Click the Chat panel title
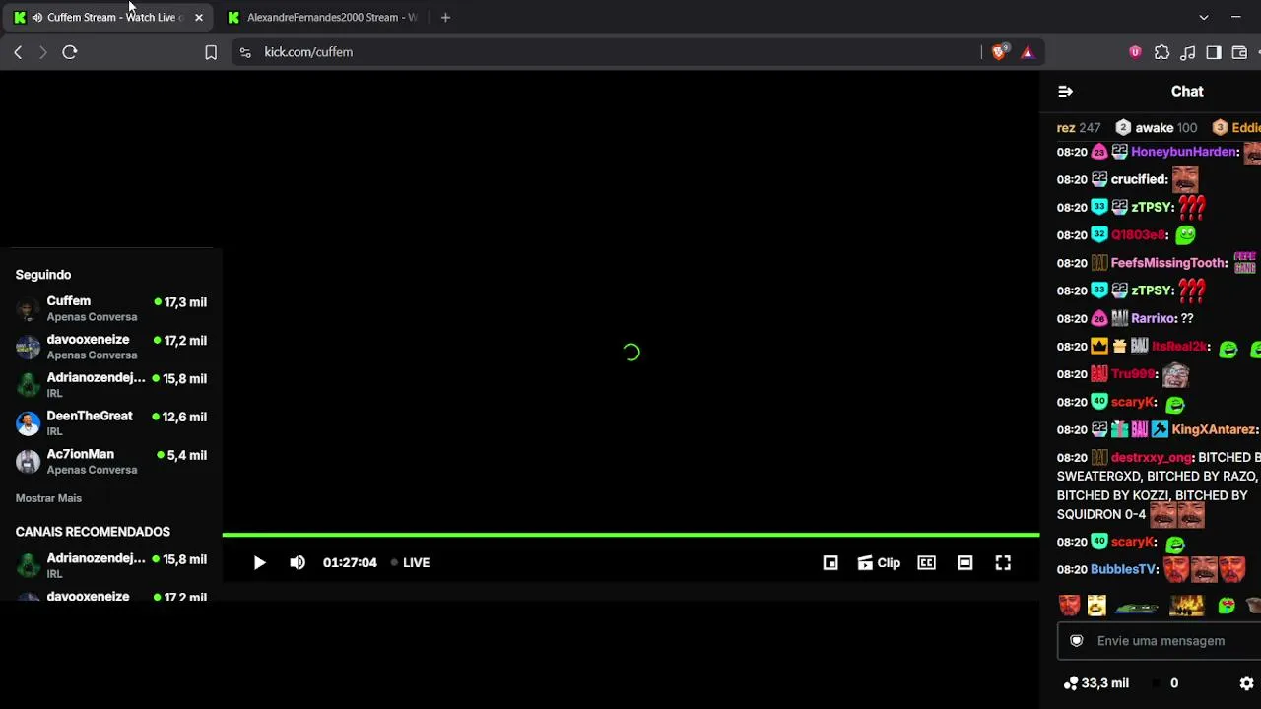The height and width of the screenshot is (709, 1261). coord(1187,91)
